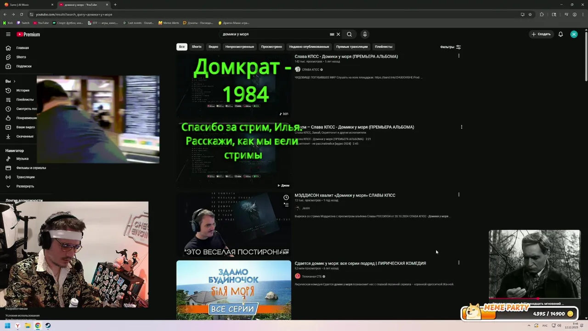Select the Видео filter chip
Screen dimensions: 588x331
coord(214,47)
